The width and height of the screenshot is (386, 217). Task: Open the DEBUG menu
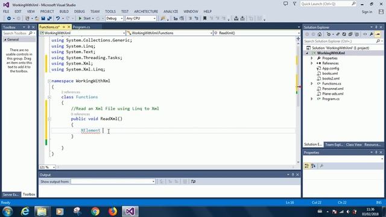coord(79,11)
